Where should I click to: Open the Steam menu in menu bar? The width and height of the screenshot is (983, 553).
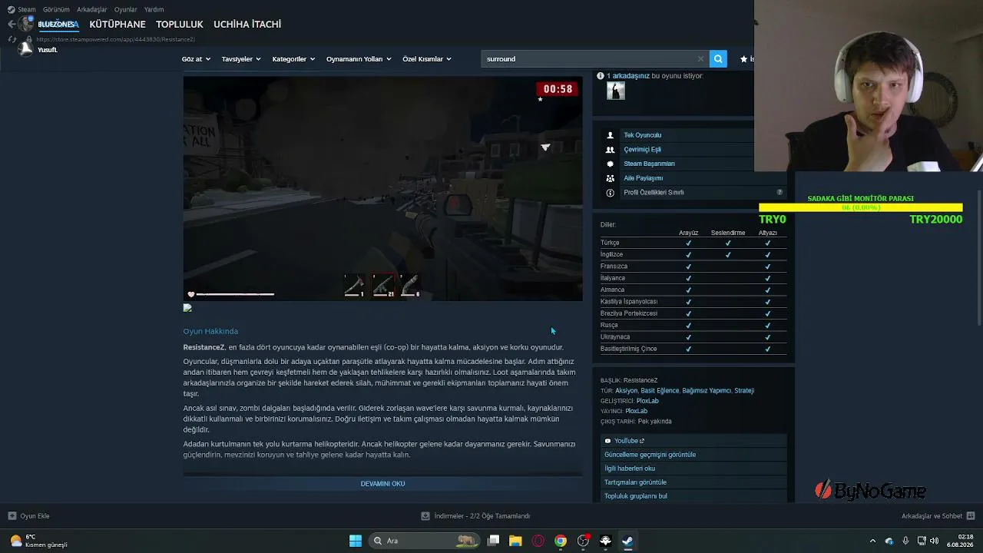click(x=22, y=9)
